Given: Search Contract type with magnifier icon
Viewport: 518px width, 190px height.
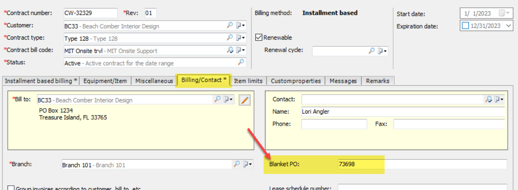Looking at the screenshot, I should 230,37.
